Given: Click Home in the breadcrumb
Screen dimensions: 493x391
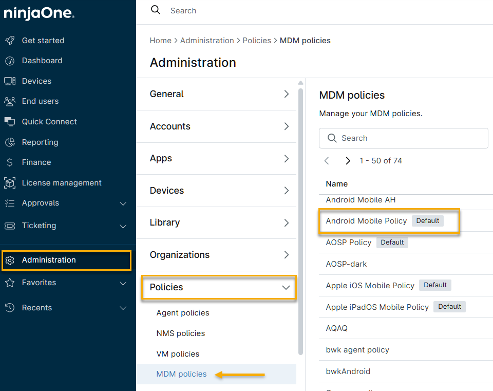Looking at the screenshot, I should click(x=160, y=41).
